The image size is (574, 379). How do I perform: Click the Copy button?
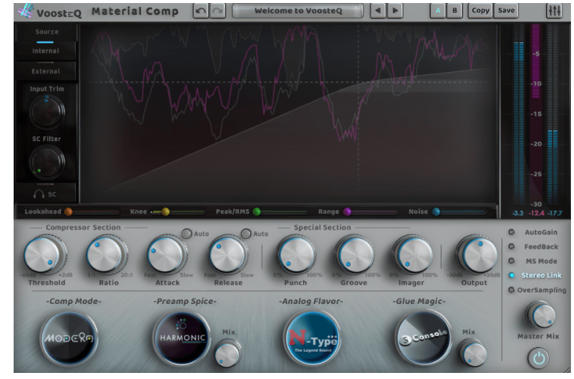point(480,11)
